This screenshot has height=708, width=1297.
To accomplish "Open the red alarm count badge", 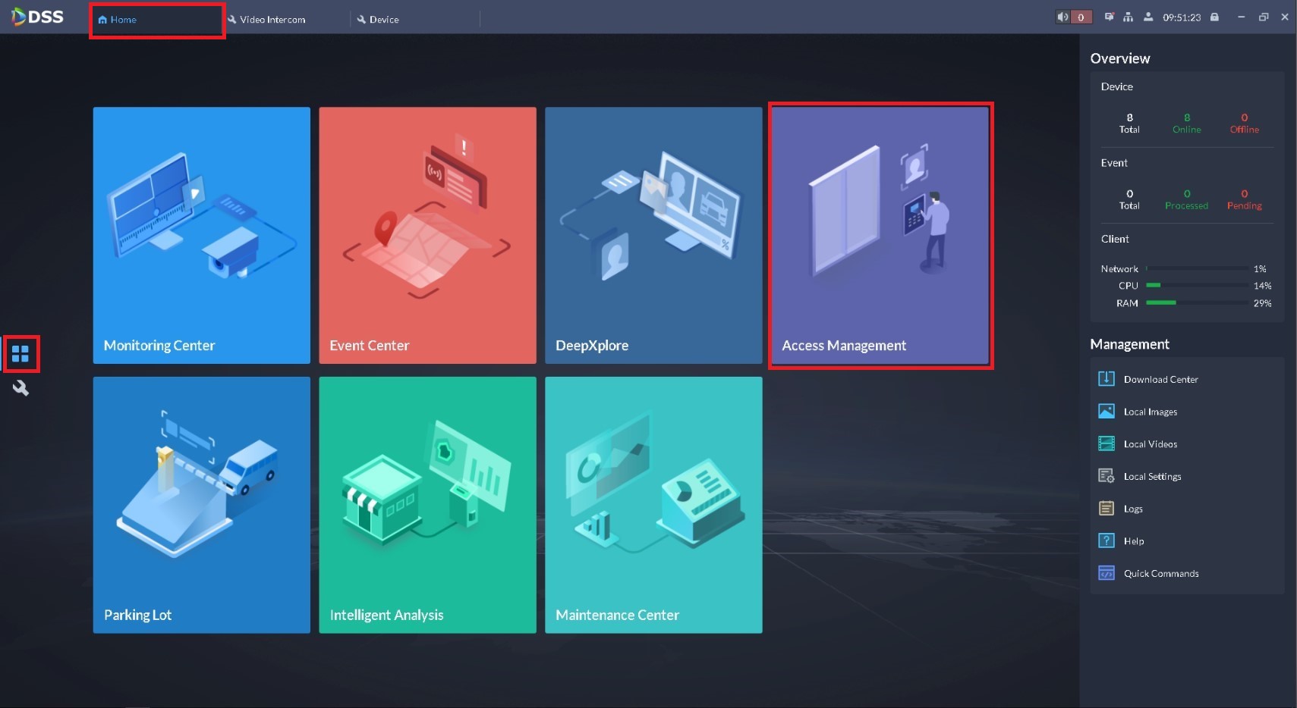I will click(x=1081, y=17).
